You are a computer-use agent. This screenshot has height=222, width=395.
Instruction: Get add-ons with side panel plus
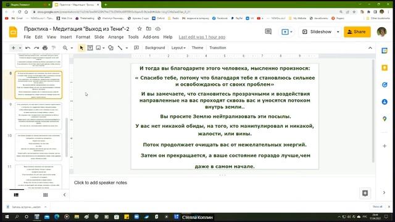click(x=385, y=146)
